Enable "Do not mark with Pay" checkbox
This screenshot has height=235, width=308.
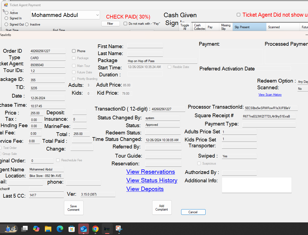(125, 24)
